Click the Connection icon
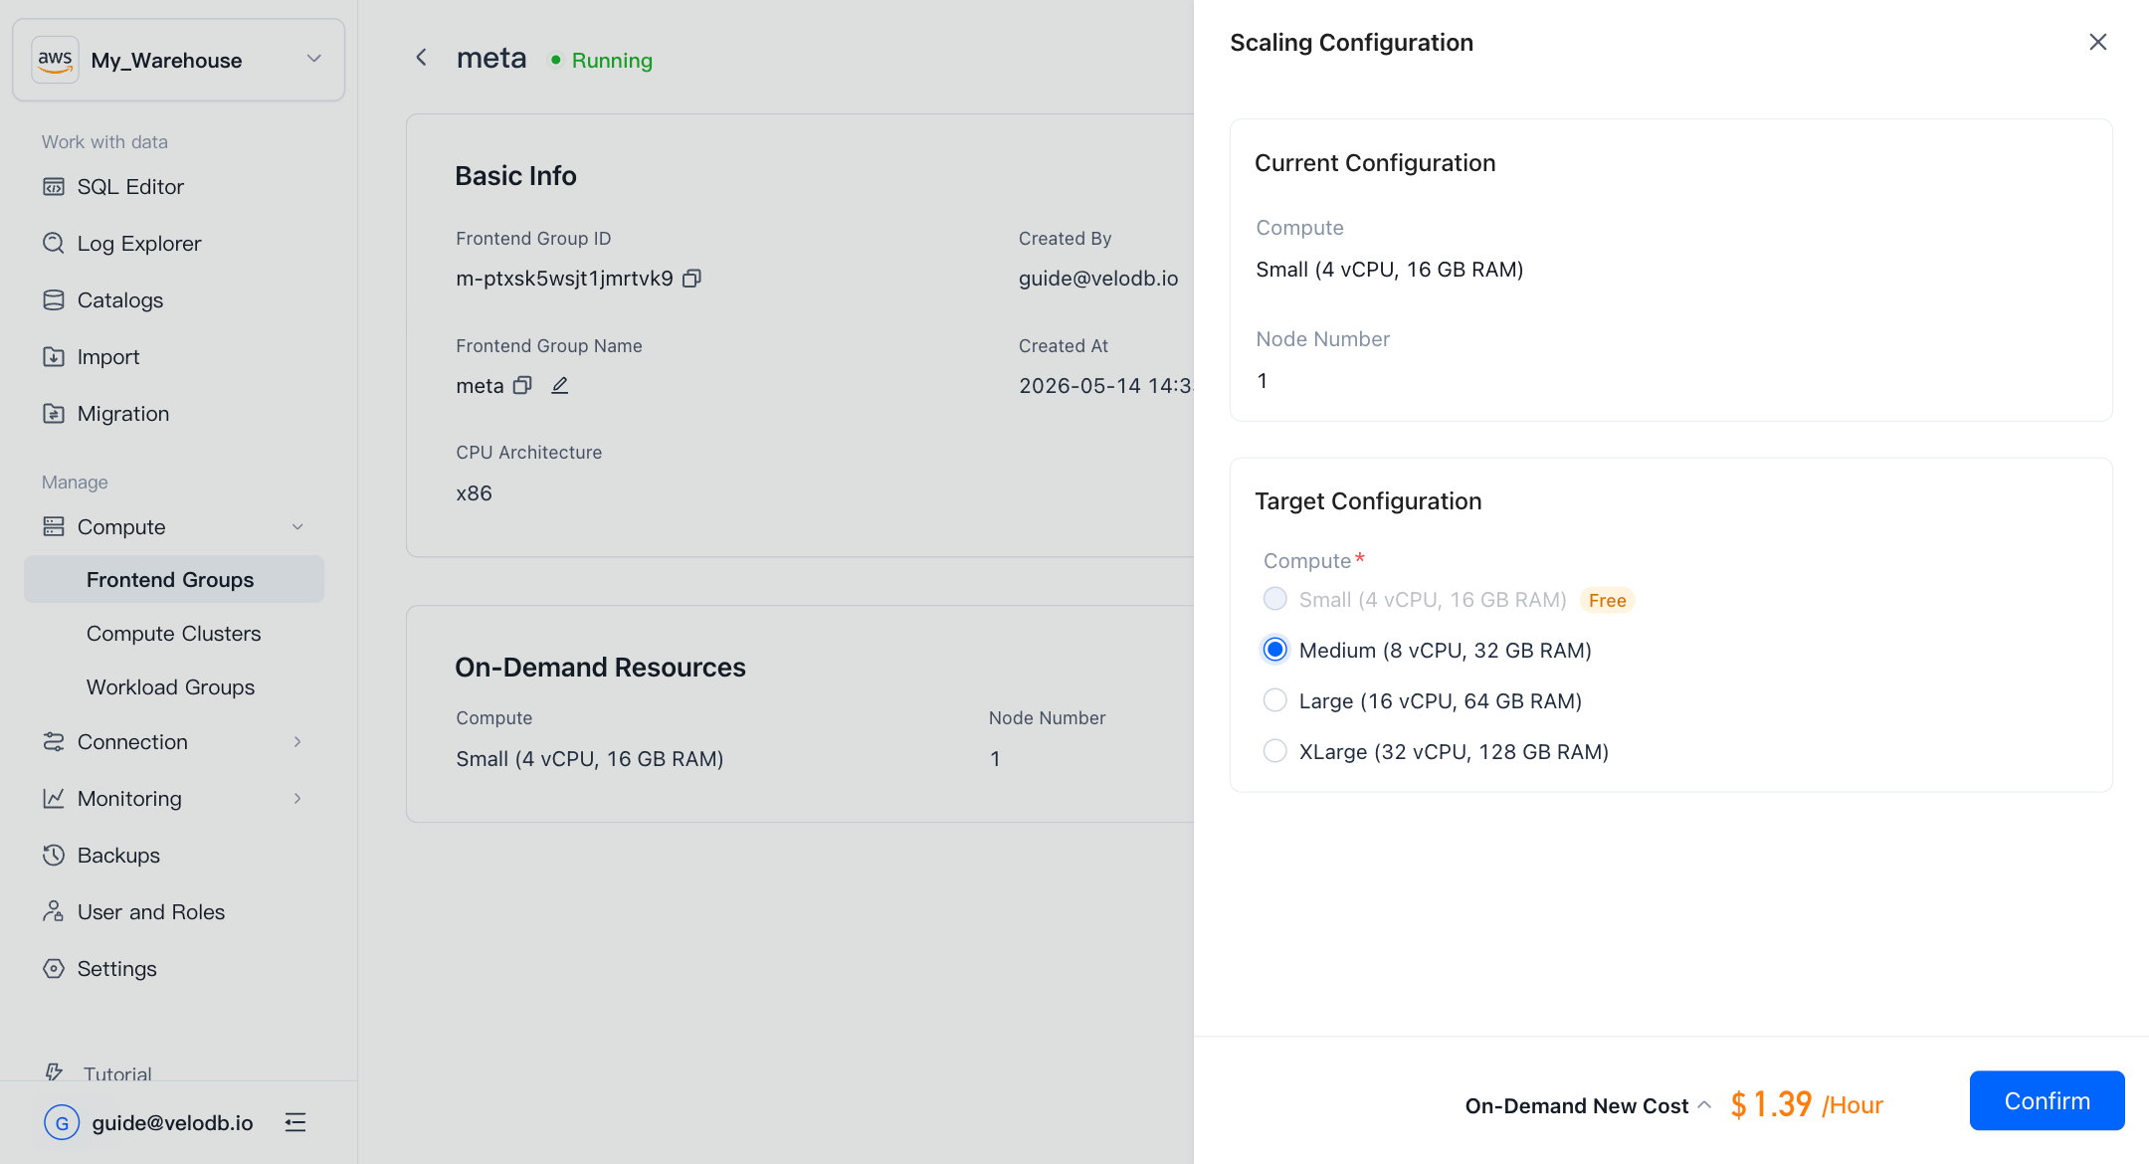 pyautogui.click(x=54, y=742)
